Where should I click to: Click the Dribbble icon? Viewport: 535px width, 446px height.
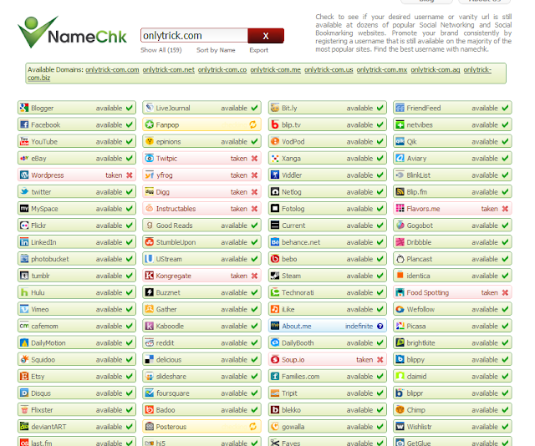click(x=400, y=241)
